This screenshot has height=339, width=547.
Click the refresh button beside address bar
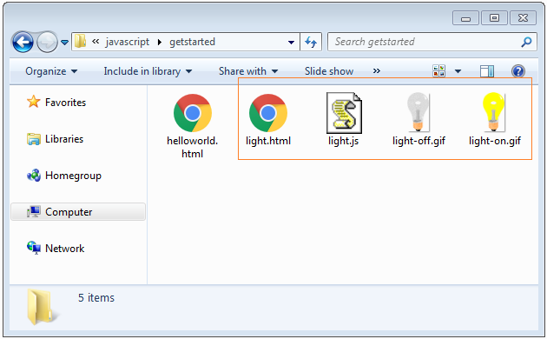pos(311,42)
